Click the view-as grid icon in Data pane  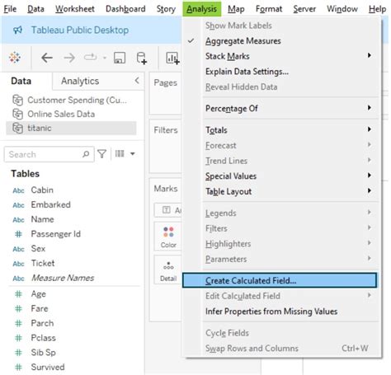(120, 153)
